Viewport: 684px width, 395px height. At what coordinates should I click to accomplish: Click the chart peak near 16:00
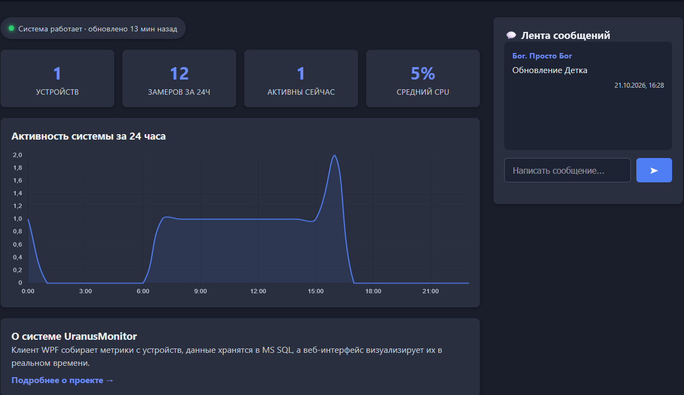point(334,156)
